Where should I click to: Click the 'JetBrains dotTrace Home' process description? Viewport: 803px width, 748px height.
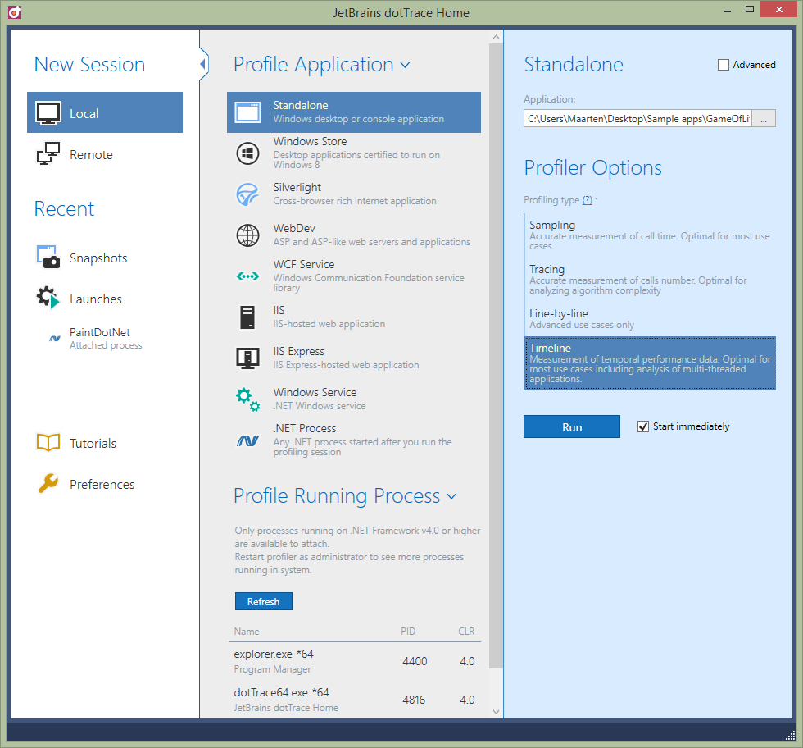(x=286, y=708)
